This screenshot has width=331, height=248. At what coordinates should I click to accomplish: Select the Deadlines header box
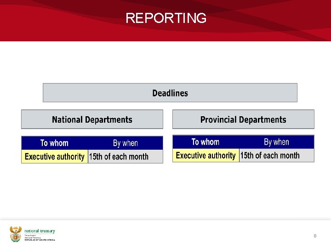tap(170, 93)
